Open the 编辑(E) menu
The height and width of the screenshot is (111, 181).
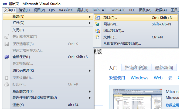pos(24,10)
